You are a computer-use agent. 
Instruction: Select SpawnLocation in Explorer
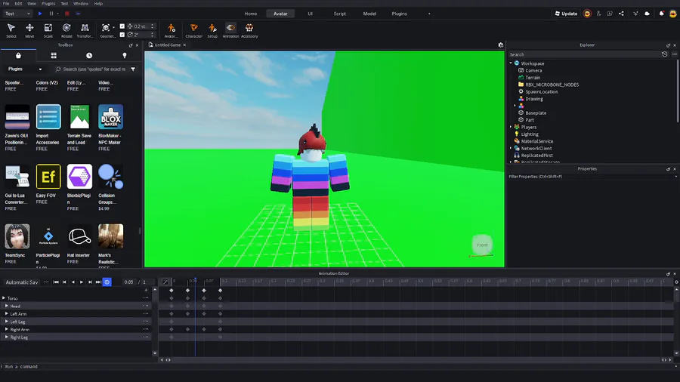click(x=541, y=92)
